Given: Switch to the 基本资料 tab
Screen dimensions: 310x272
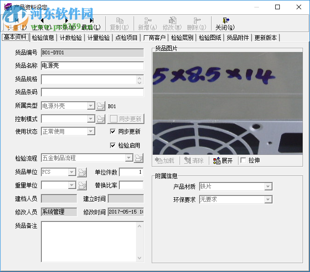Looking at the screenshot, I should (15, 37).
